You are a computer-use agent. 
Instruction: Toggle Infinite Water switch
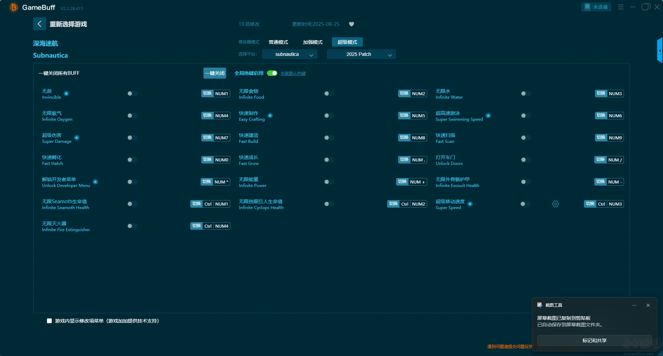click(526, 93)
